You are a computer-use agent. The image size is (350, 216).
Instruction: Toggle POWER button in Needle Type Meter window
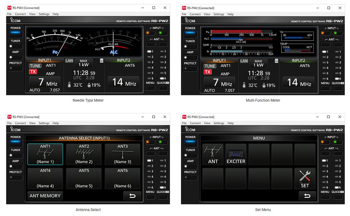[16, 34]
